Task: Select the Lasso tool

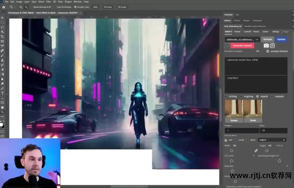Action: tap(2, 27)
